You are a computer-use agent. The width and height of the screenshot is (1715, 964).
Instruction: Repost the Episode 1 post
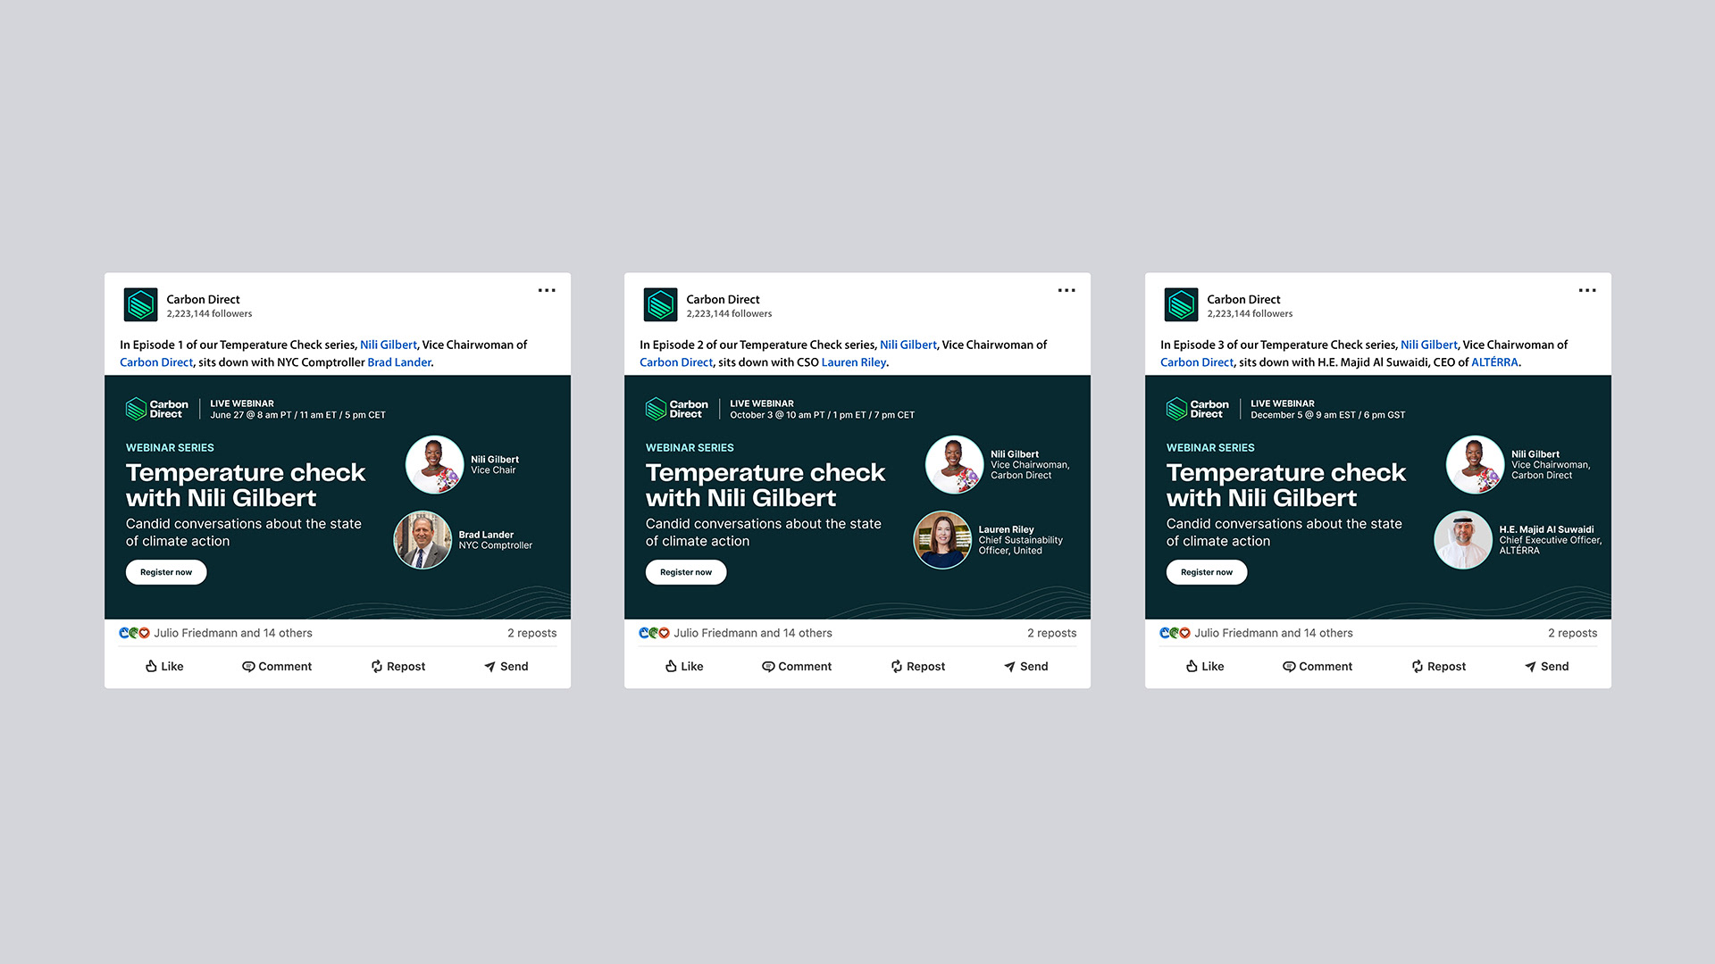coord(397,667)
